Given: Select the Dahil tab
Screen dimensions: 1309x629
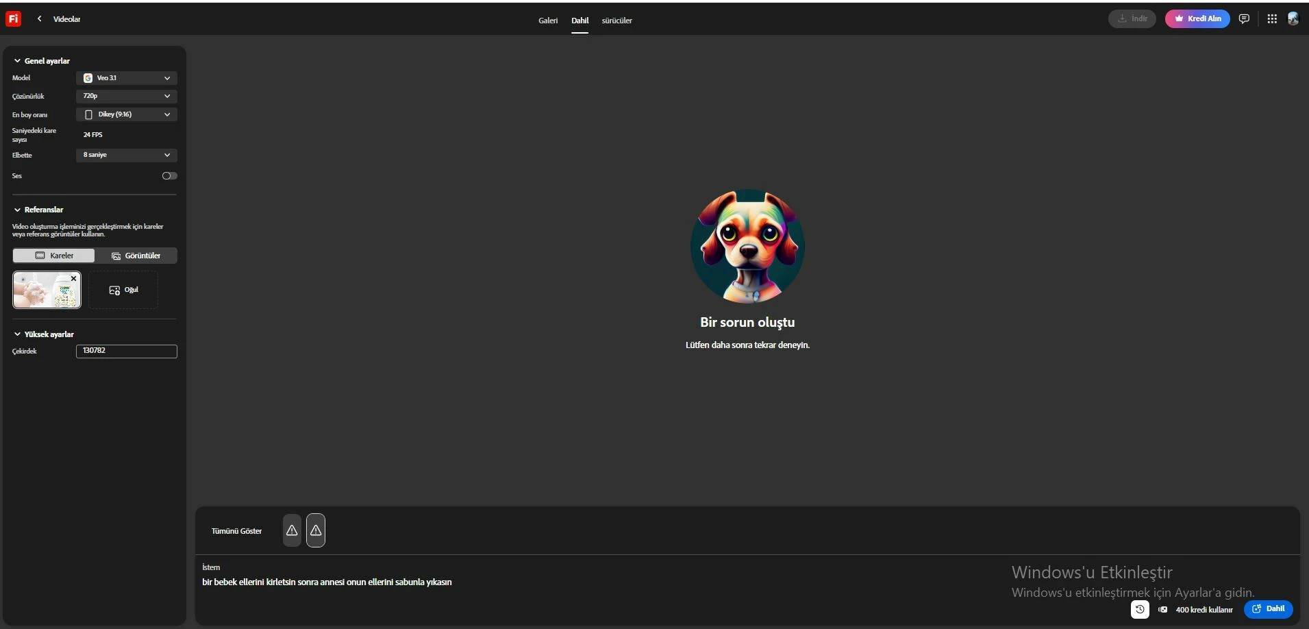Looking at the screenshot, I should point(580,21).
